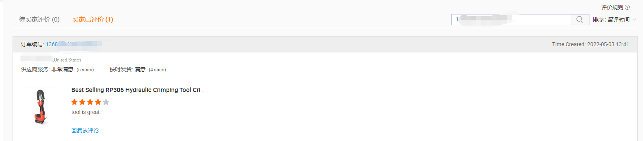Open the 评价规则 help question icon

click(627, 7)
